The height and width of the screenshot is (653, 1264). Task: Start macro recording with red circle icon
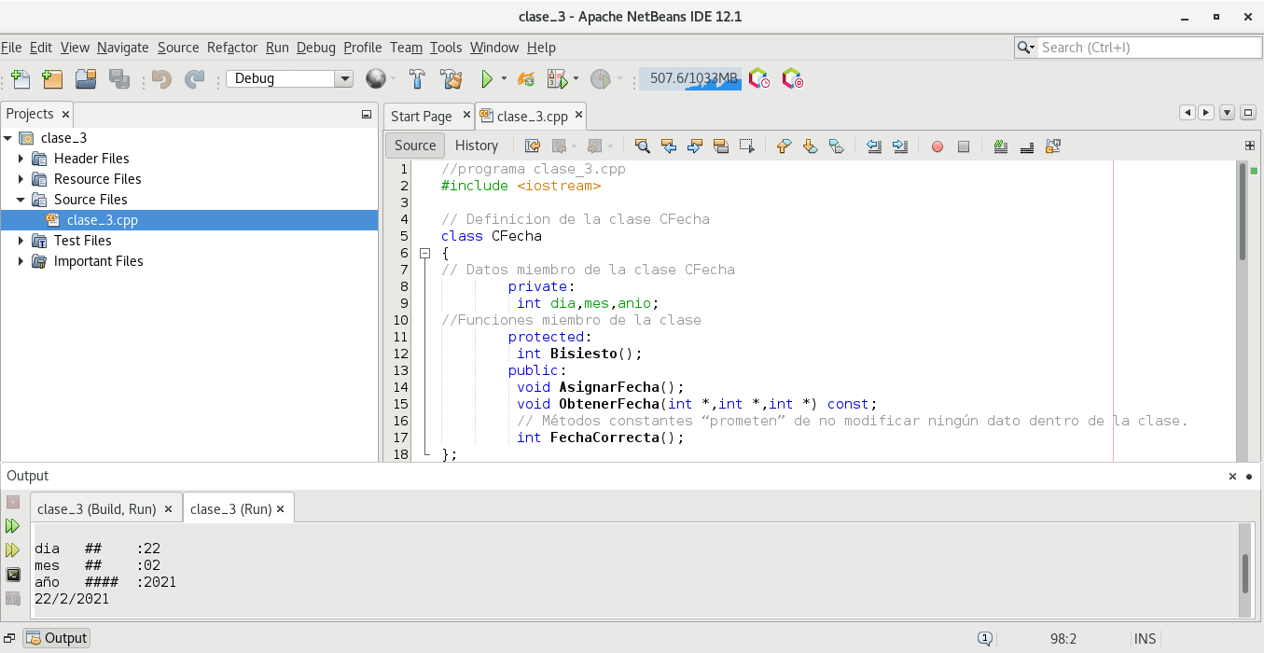[938, 146]
